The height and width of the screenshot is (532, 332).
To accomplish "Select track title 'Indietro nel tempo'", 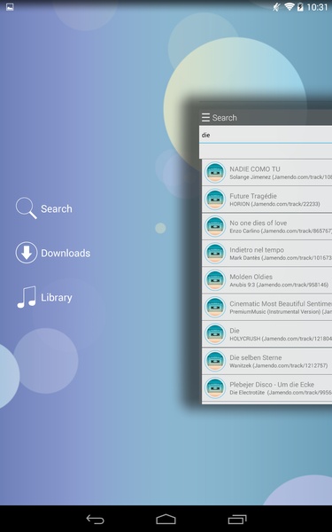I will (x=257, y=250).
